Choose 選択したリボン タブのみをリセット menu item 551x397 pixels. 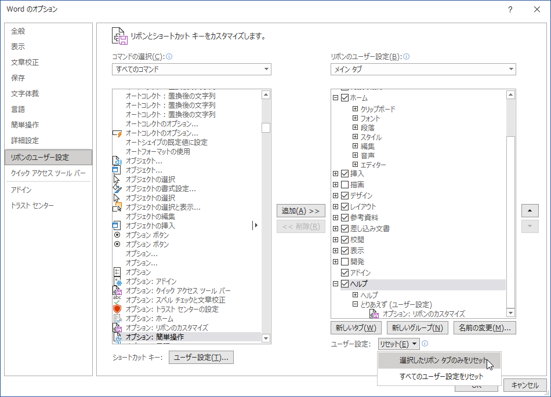tap(439, 360)
